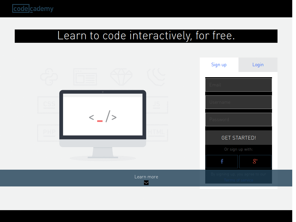Switch to the Login tab
Screen dimensions: 296x222
(258, 64)
